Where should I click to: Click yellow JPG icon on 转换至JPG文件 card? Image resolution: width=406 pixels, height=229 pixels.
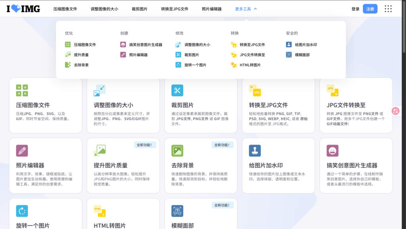click(255, 90)
